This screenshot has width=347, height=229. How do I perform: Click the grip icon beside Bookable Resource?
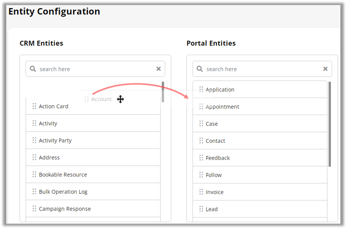pyautogui.click(x=34, y=174)
